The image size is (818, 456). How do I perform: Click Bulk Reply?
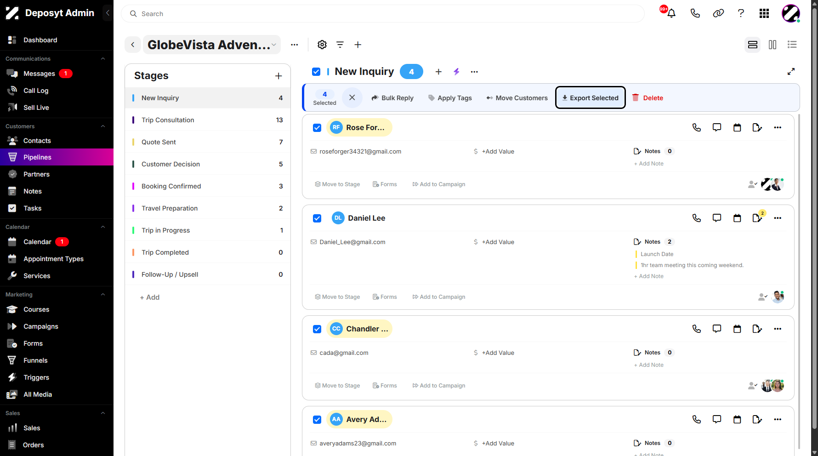(x=392, y=98)
